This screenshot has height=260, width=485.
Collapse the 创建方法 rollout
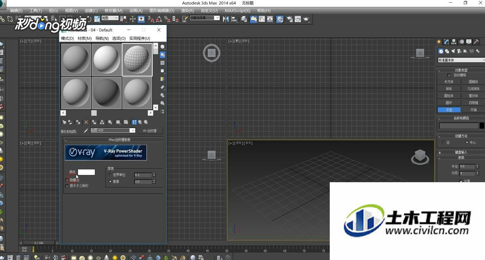coord(461,136)
